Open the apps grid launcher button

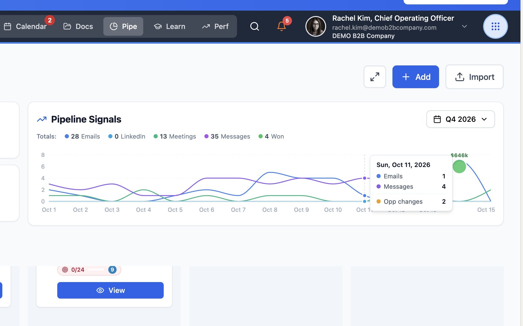coord(495,26)
